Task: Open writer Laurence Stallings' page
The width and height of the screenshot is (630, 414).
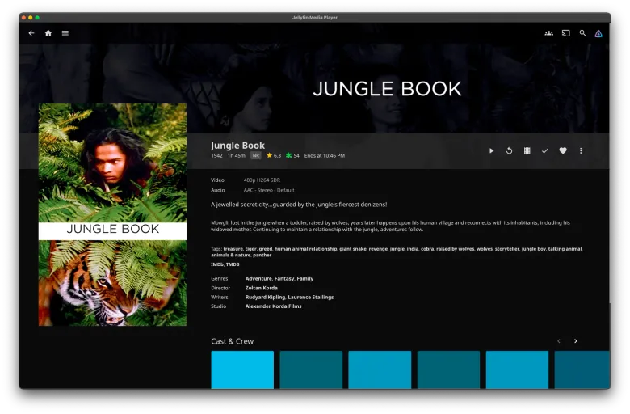Action: pos(311,298)
